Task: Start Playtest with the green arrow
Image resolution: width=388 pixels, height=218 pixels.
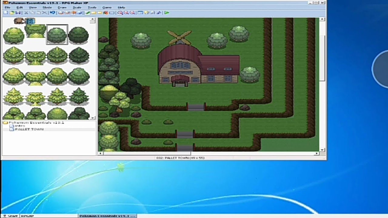Action: coord(166,13)
